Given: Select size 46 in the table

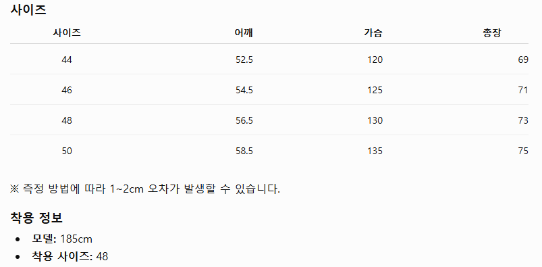Looking at the screenshot, I should (x=67, y=91).
